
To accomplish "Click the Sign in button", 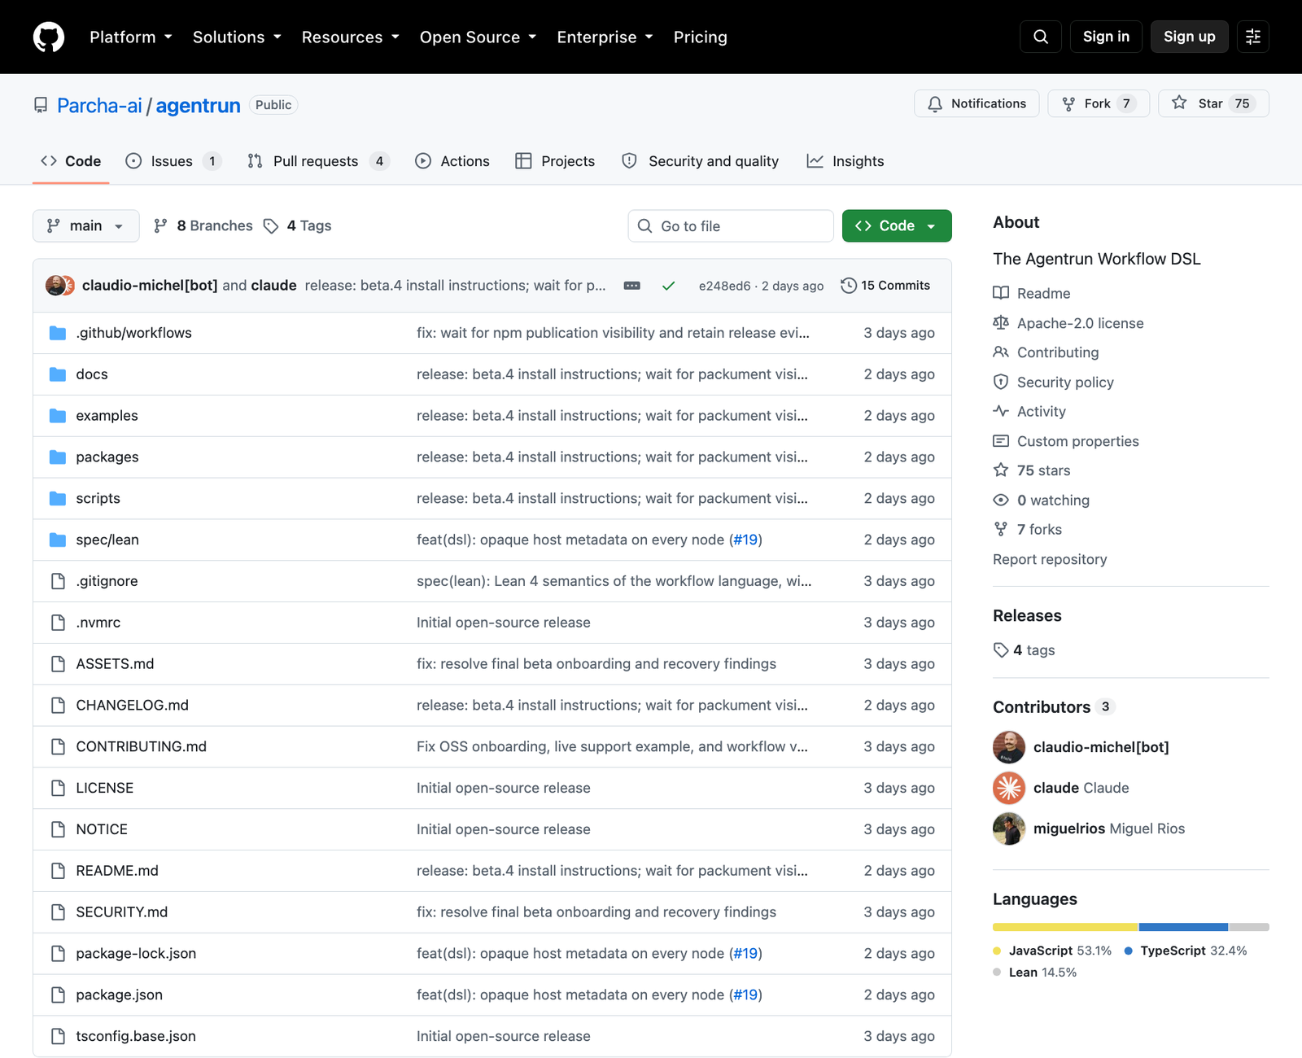I will point(1106,37).
